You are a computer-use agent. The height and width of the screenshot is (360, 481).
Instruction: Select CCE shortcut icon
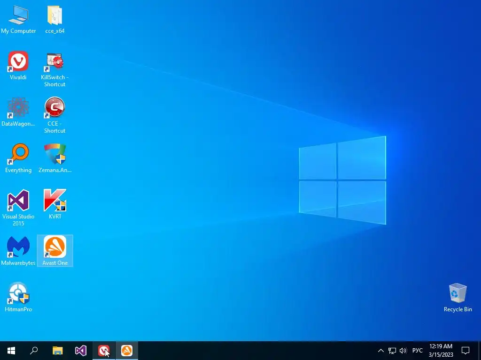54,115
